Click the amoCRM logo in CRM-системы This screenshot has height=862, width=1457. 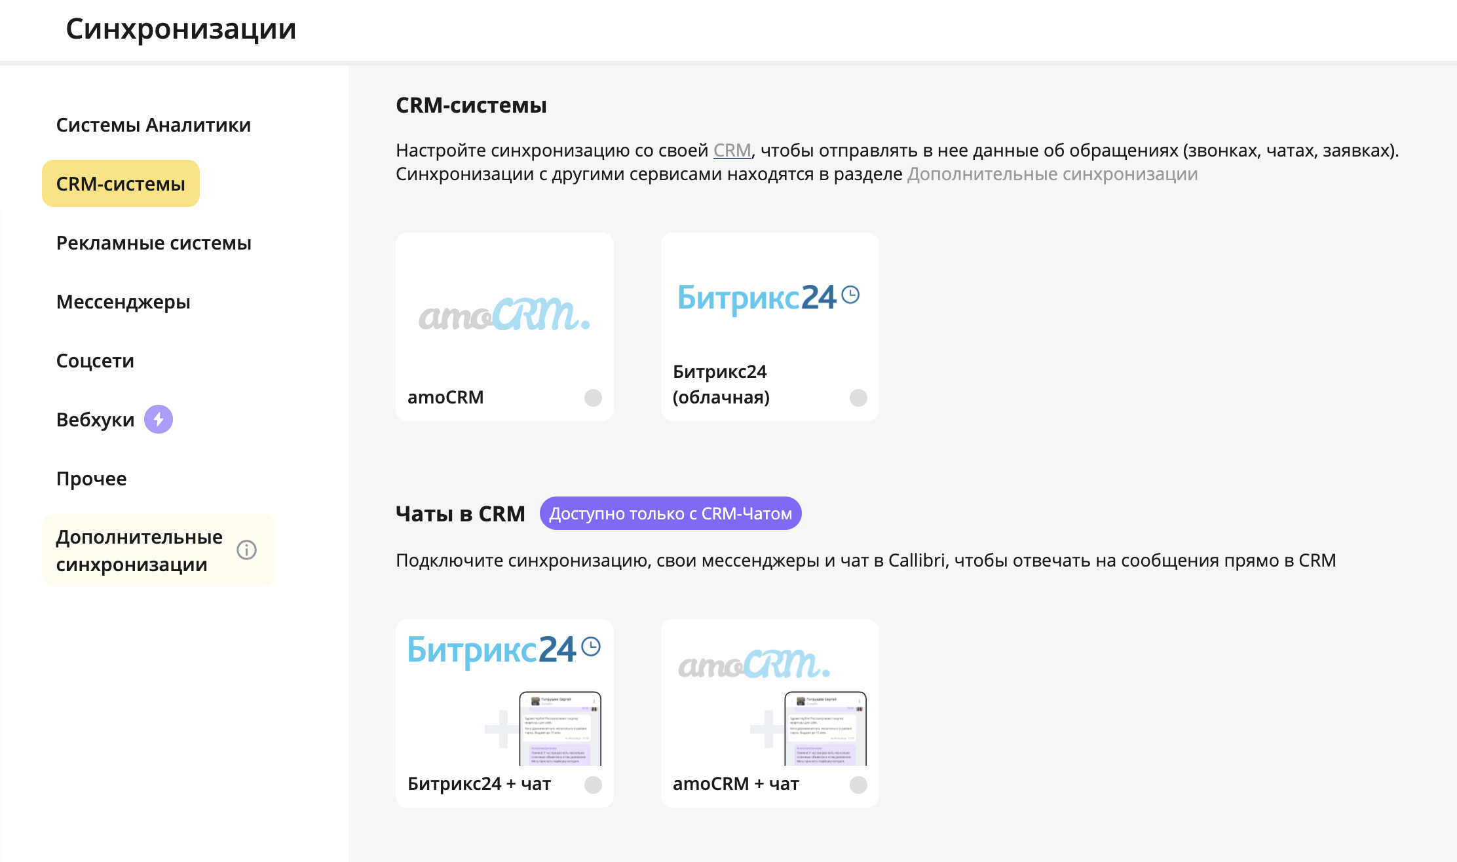pos(504,314)
